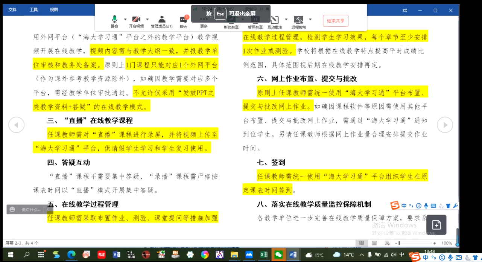Click the zoom in plus button
Screen dimensions: 482x262
click(435, 243)
